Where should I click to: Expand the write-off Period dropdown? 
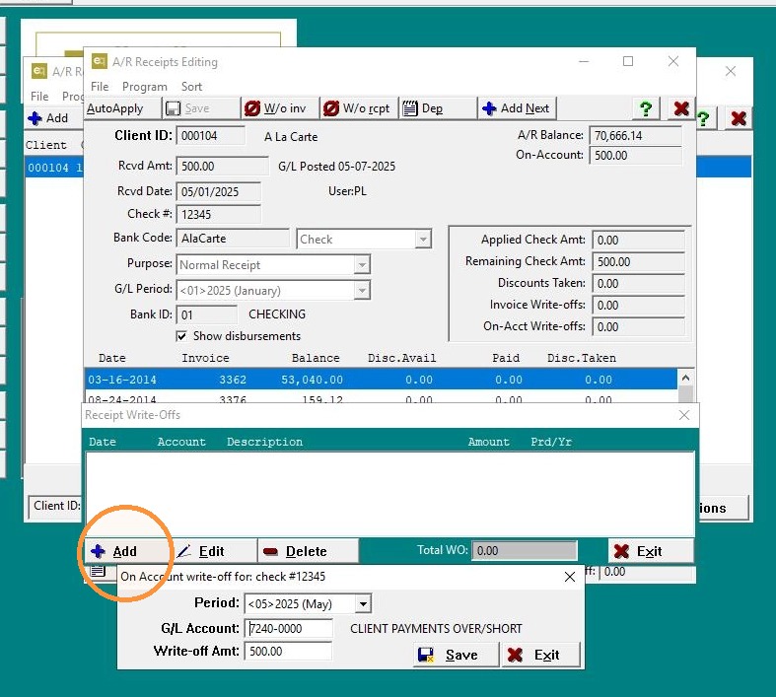point(363,604)
